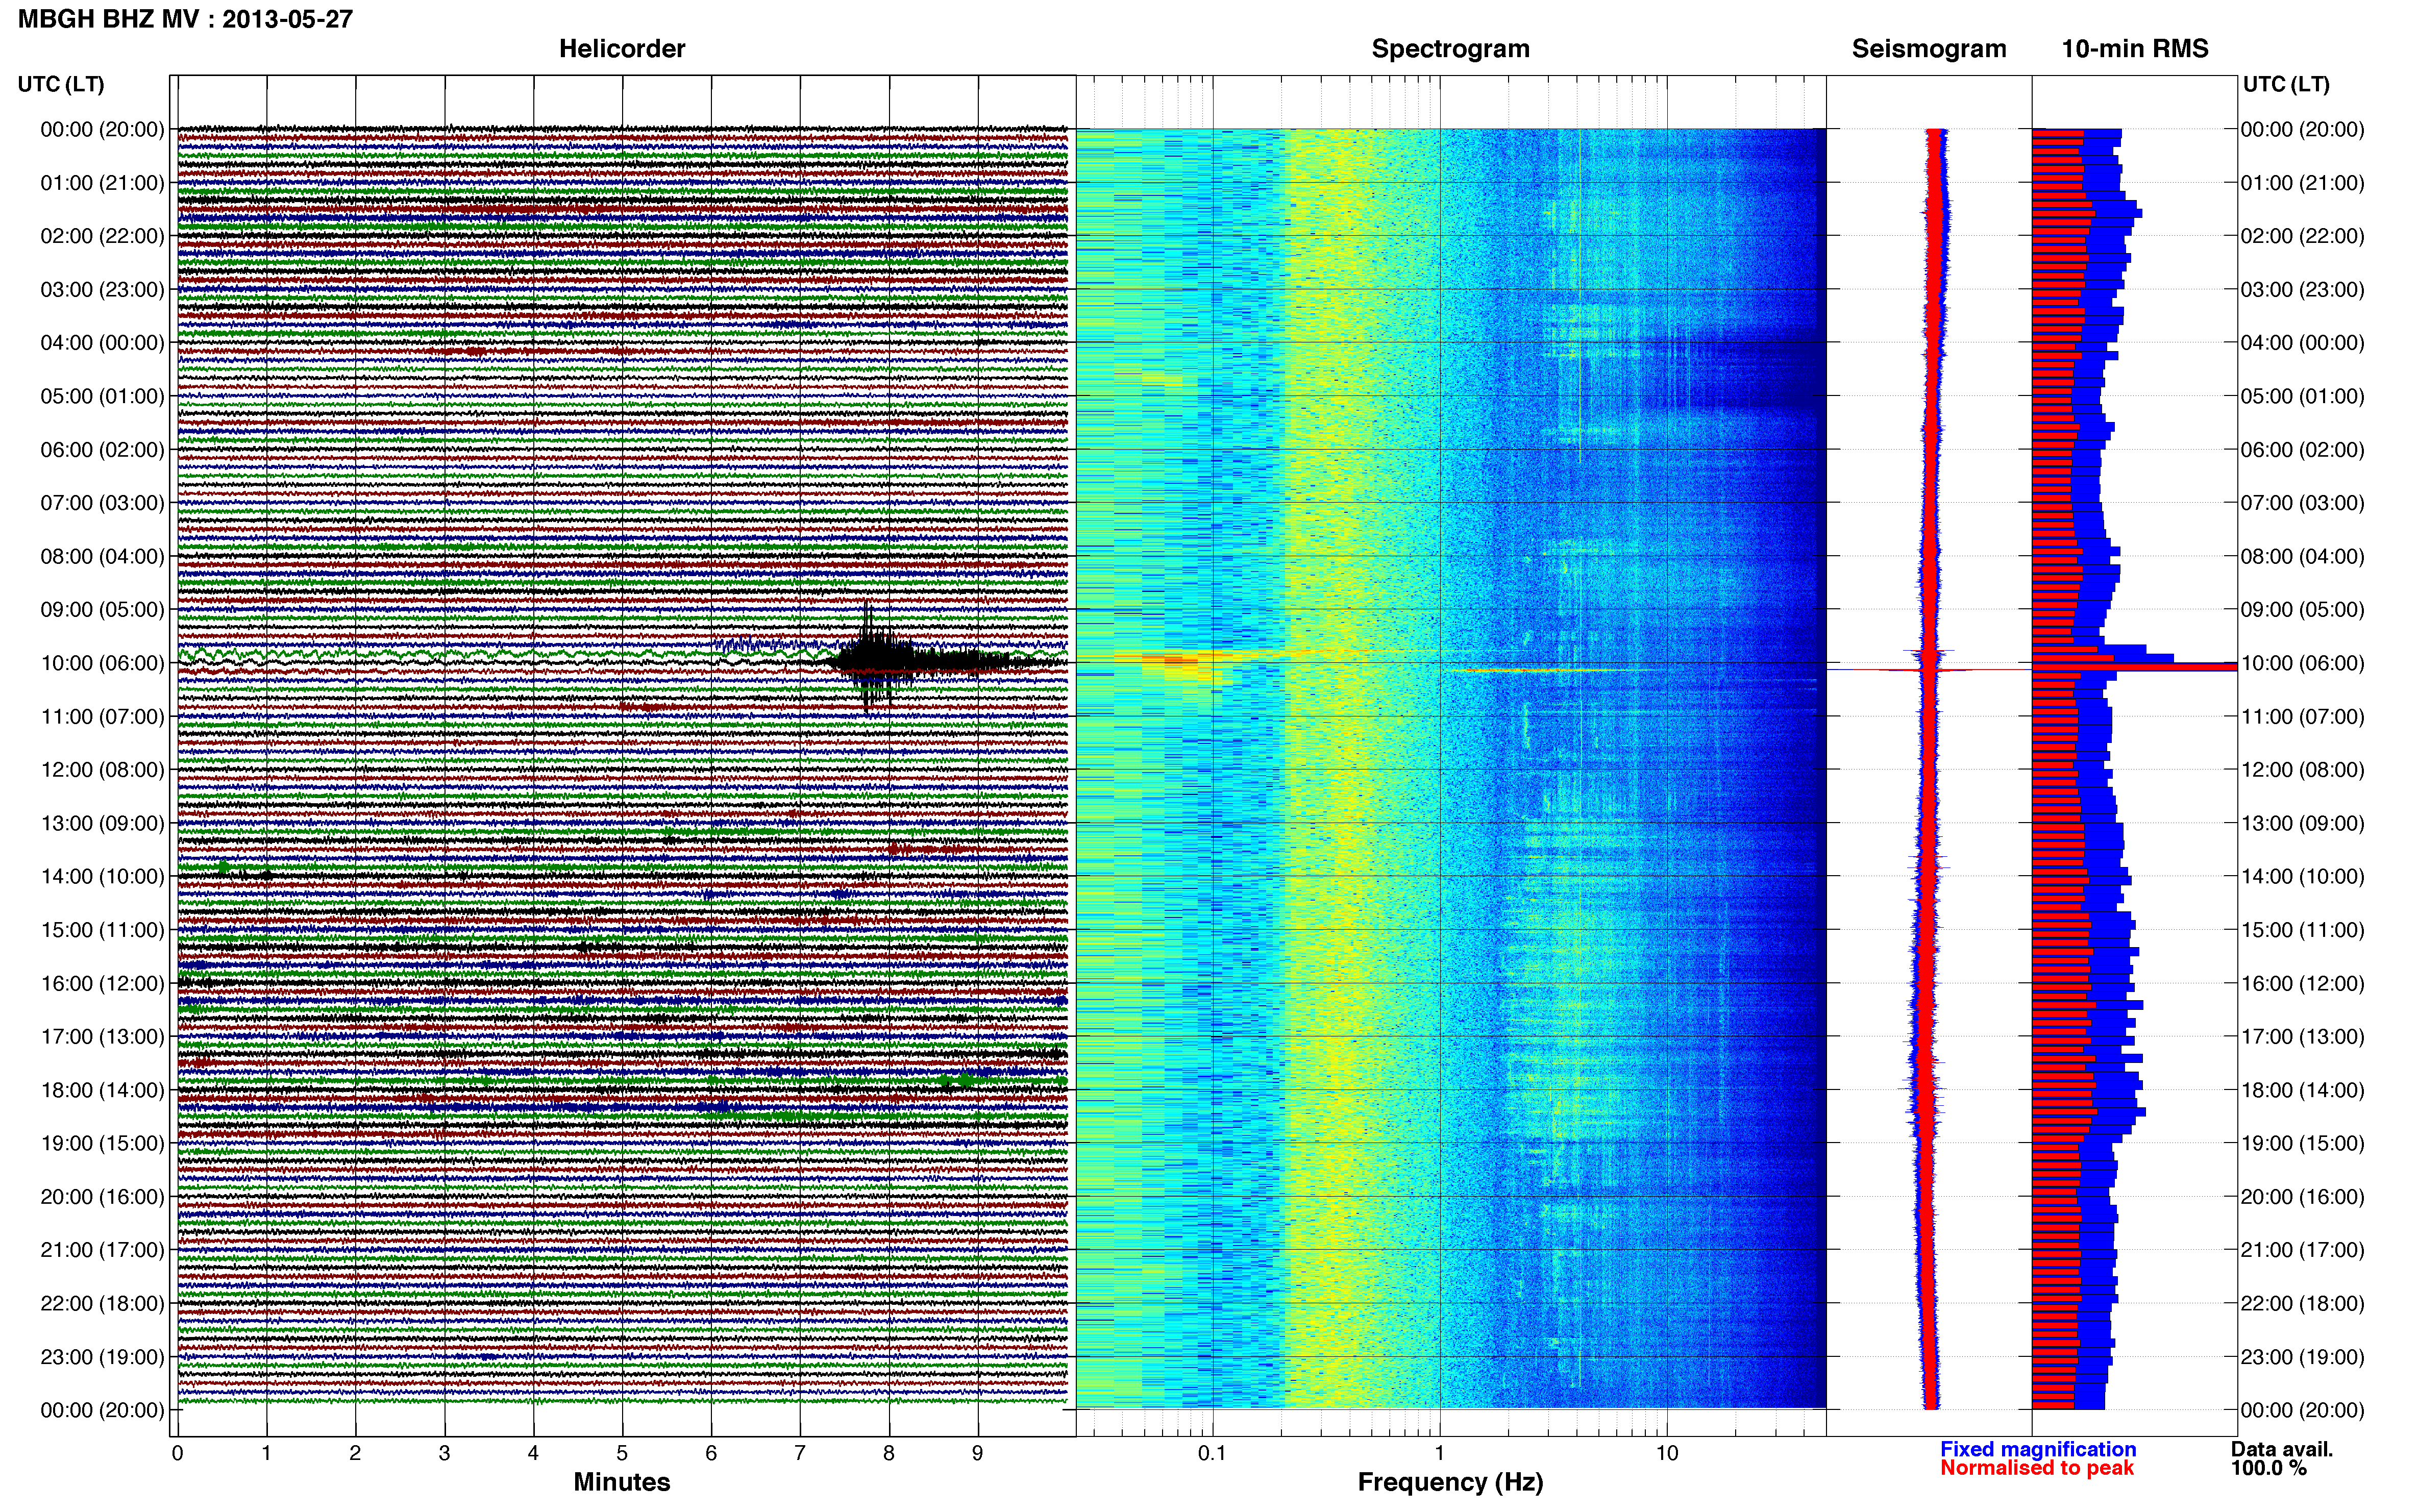Click '11:00 (07:00)' on the helicorder time axis
The image size is (2419, 1512).
tap(102, 716)
